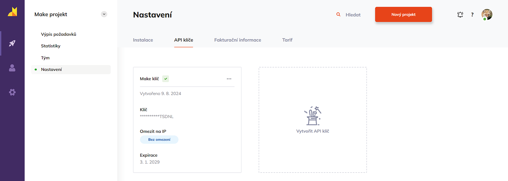Open the three-dot menu on Make klíč card
Screen dimensions: 508x181
229,79
